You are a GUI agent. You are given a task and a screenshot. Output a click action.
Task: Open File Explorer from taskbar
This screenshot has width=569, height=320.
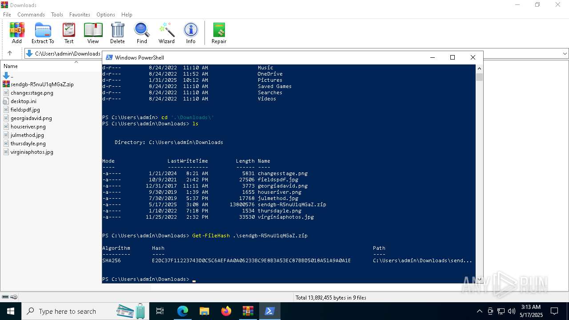point(204,311)
